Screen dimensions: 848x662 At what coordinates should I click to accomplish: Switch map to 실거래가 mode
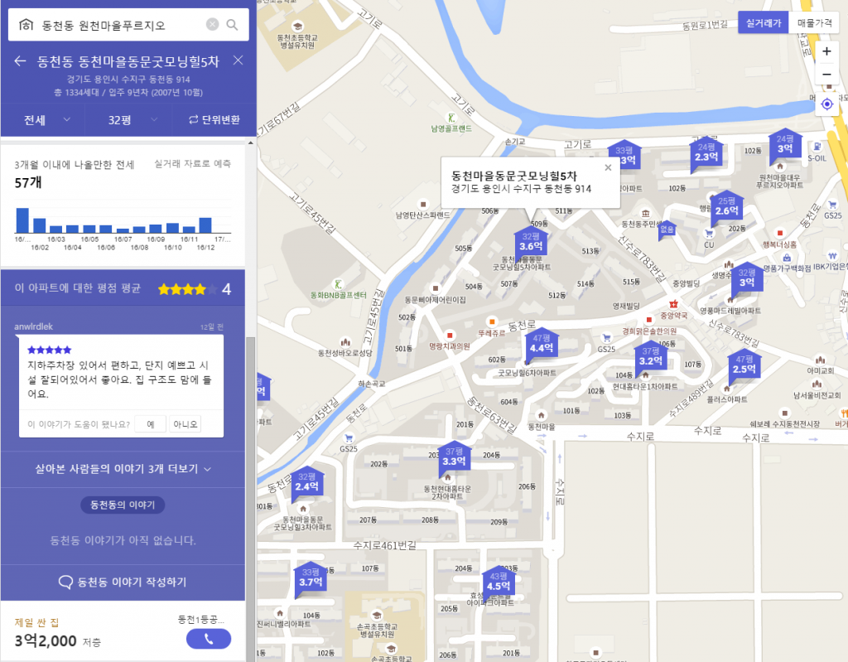point(764,22)
